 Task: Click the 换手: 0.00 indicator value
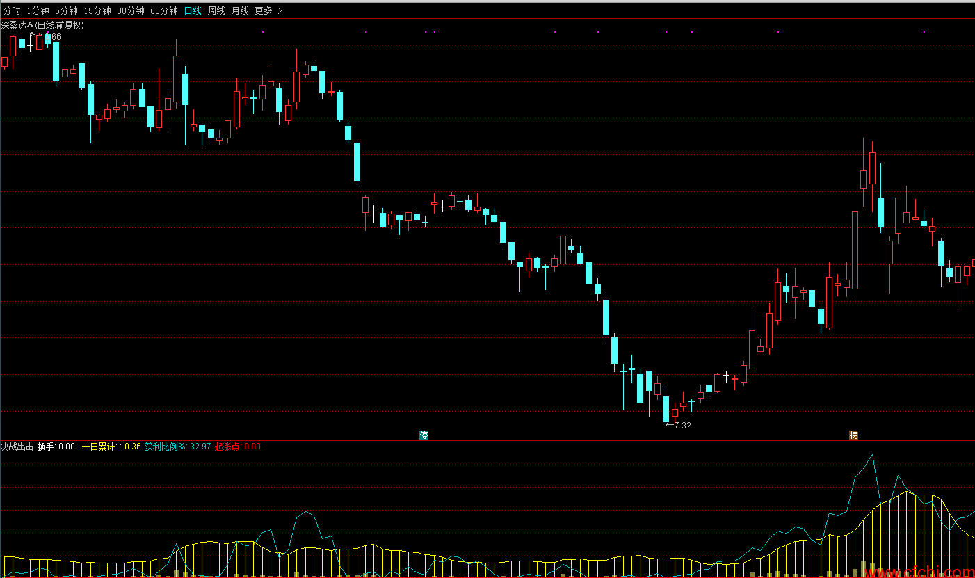point(56,447)
